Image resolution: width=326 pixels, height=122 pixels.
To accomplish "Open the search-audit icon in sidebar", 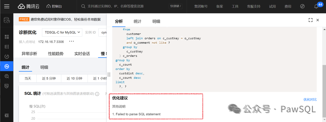I will point(7,76).
